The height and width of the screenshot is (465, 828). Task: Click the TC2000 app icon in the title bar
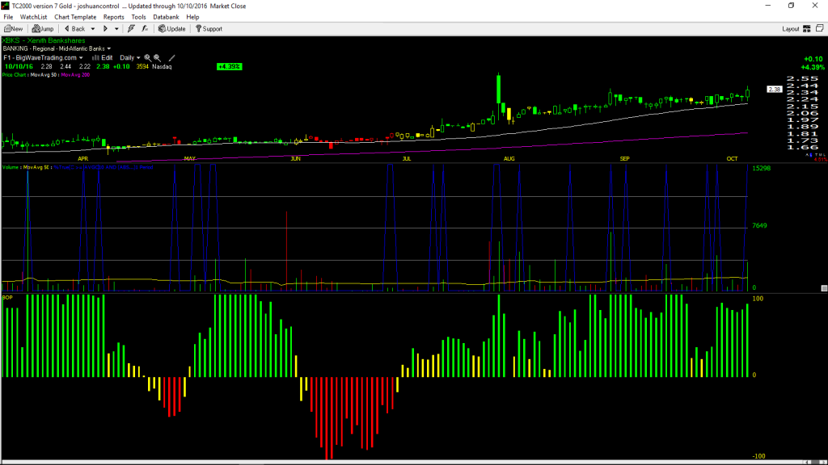(x=6, y=6)
